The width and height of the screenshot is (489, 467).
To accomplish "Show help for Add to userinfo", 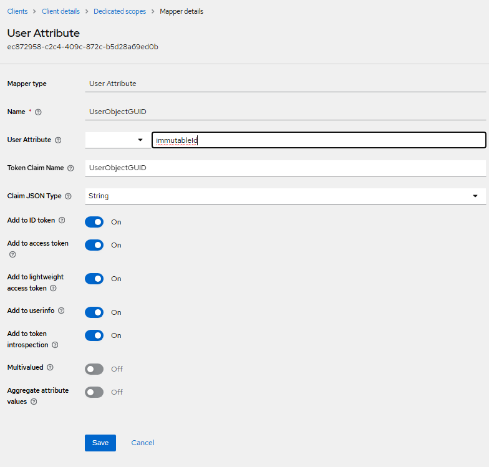I will pos(61,311).
